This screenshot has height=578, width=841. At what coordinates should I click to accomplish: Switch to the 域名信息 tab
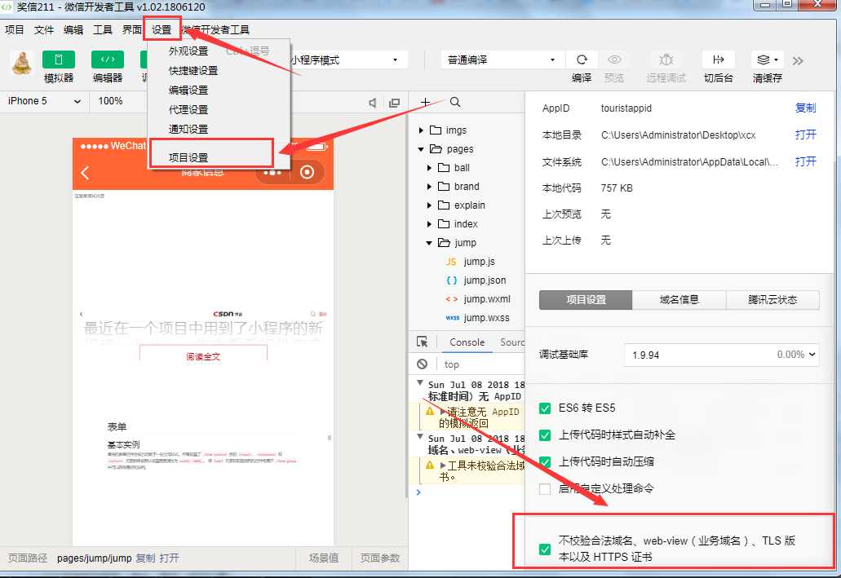point(679,300)
